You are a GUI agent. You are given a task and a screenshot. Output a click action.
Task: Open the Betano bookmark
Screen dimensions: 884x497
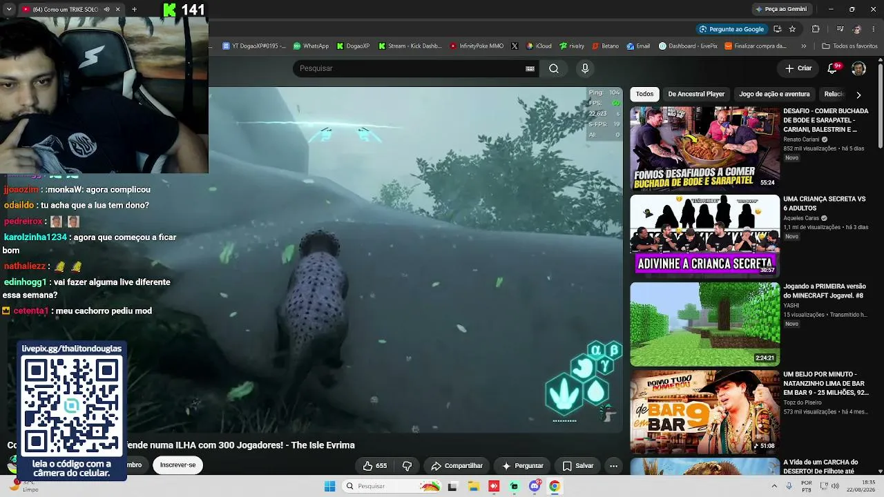(x=605, y=46)
